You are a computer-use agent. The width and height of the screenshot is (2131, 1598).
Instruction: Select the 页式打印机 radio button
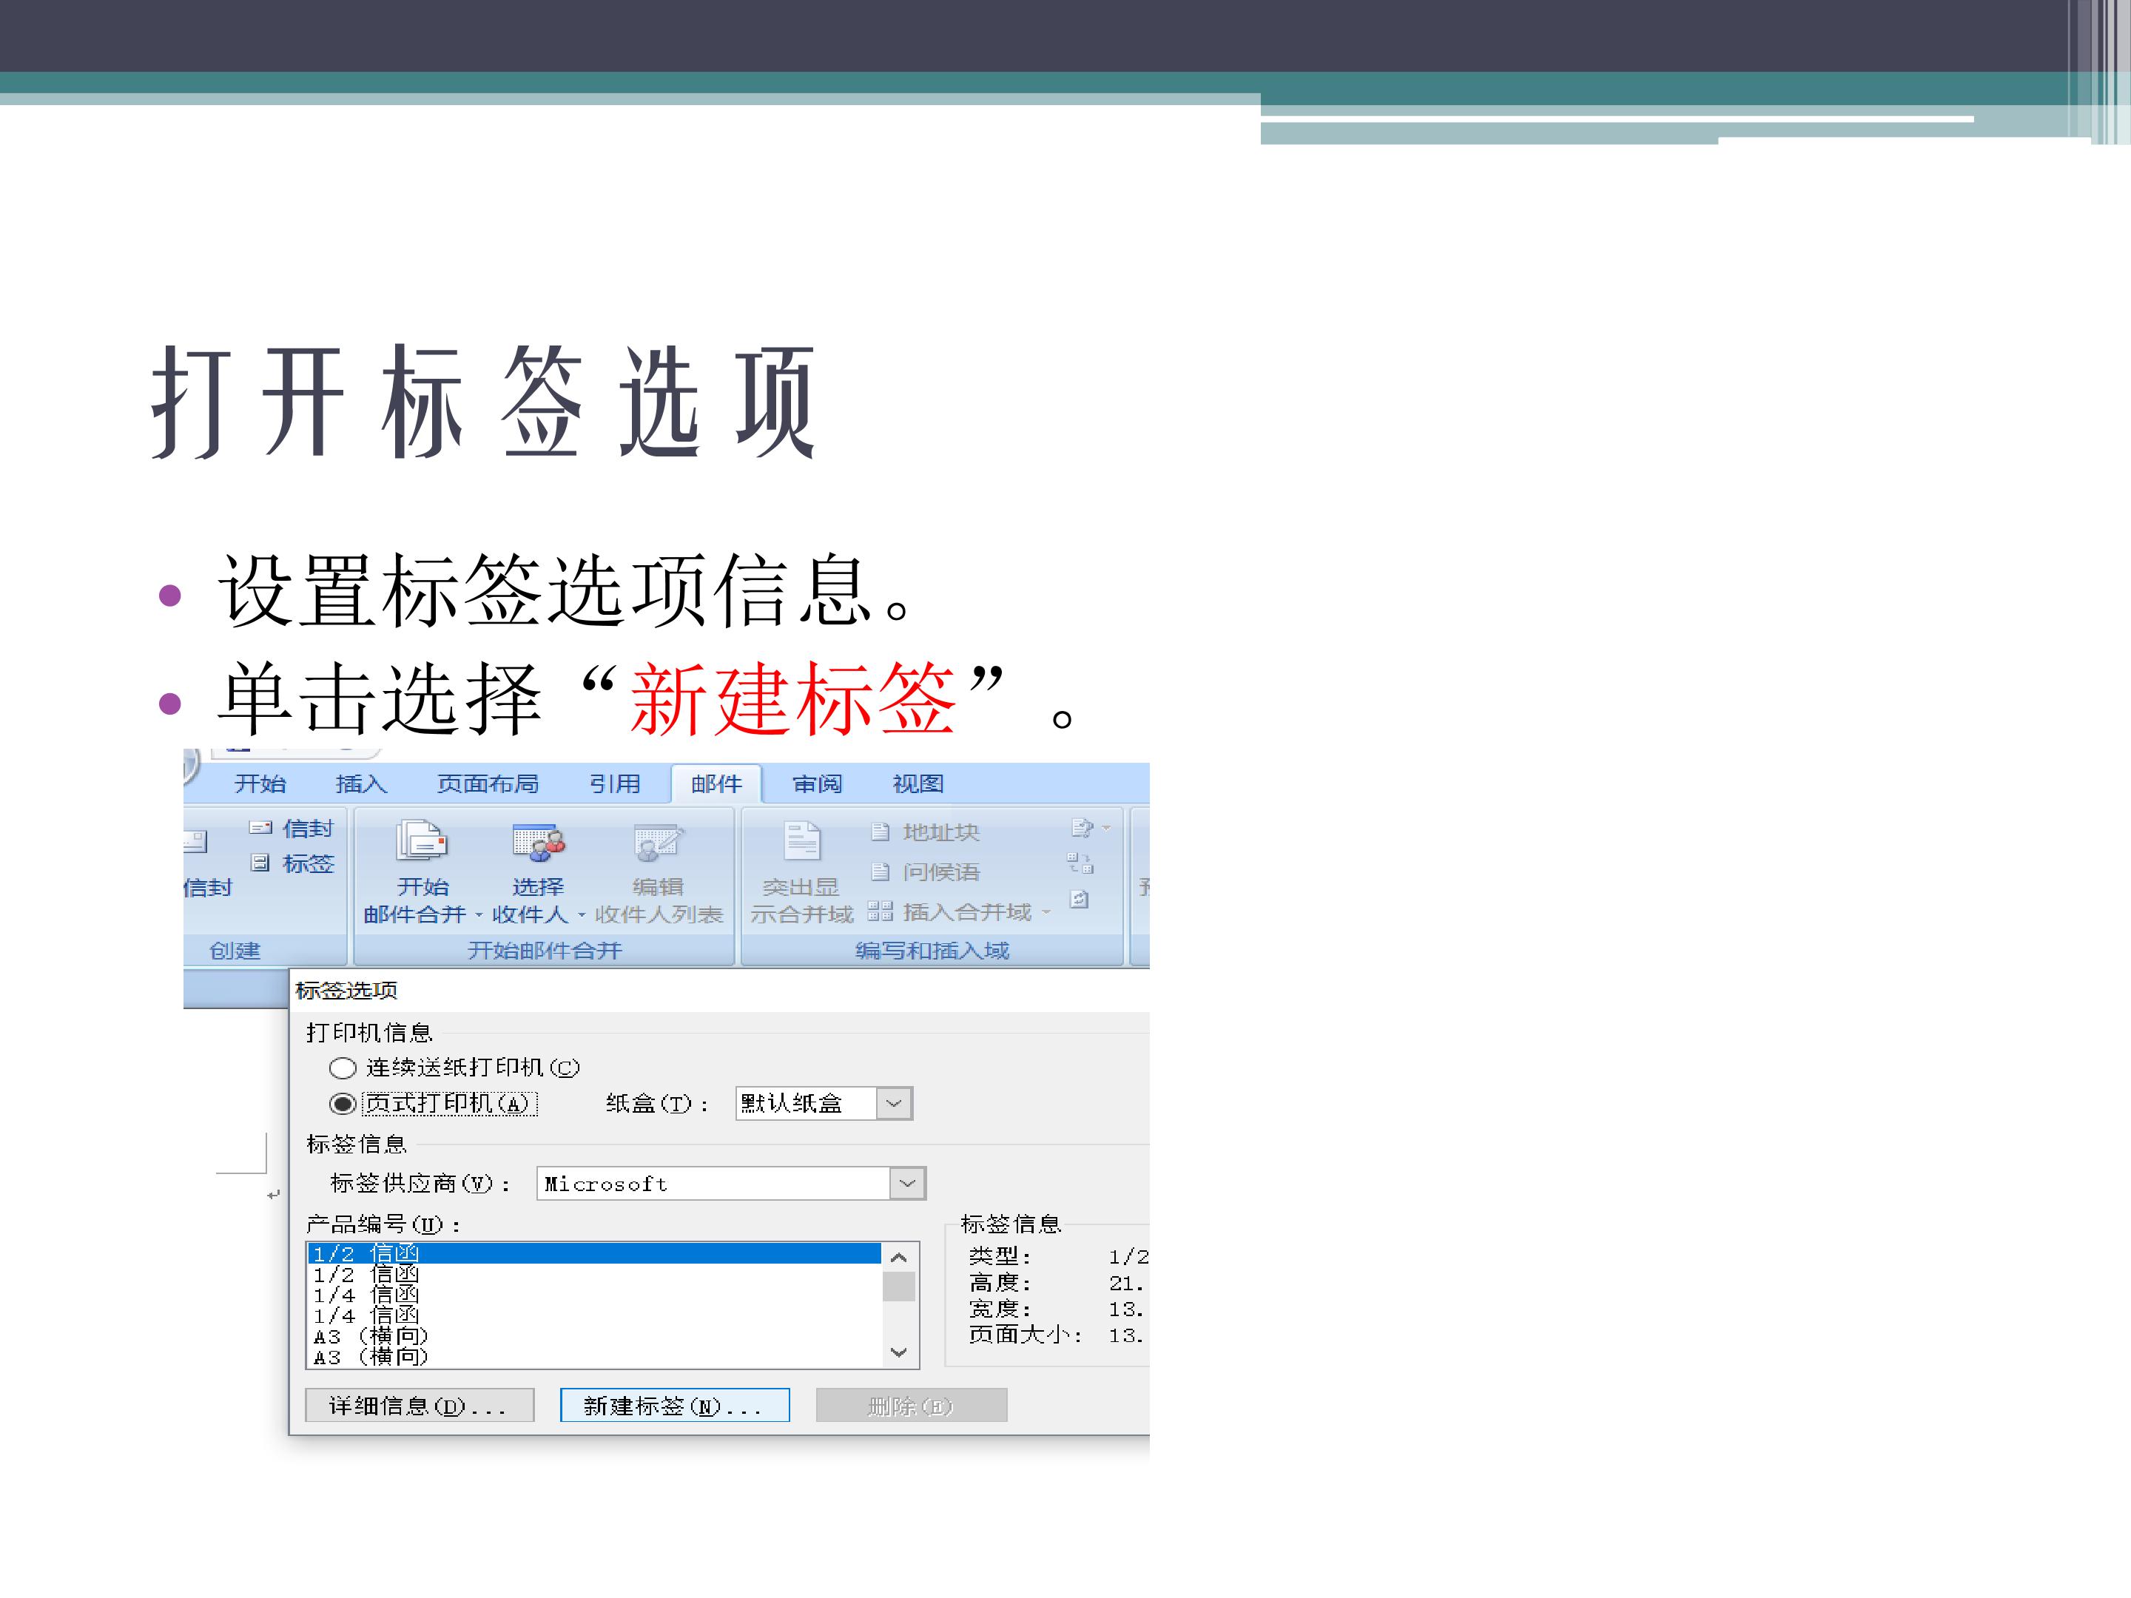(342, 1104)
